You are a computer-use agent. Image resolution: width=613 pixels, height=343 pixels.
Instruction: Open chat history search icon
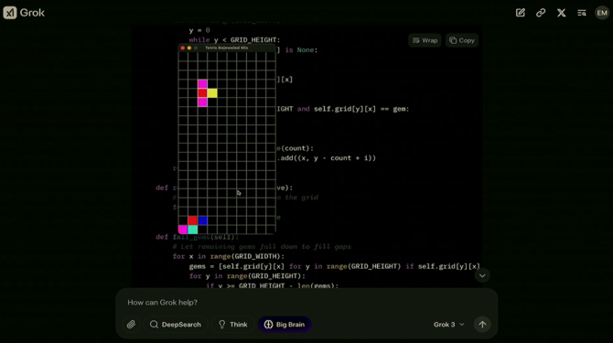click(582, 13)
